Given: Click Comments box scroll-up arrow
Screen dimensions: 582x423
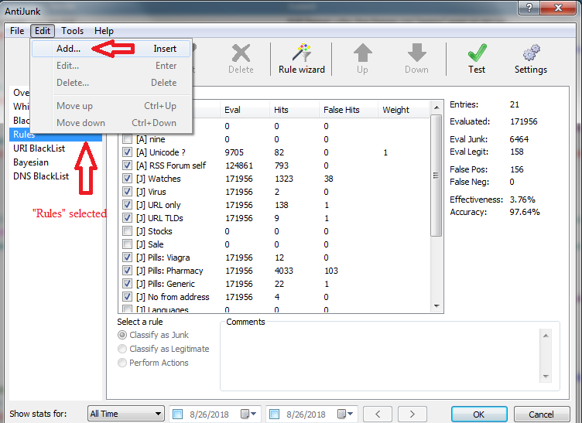Looking at the screenshot, I should (x=546, y=336).
